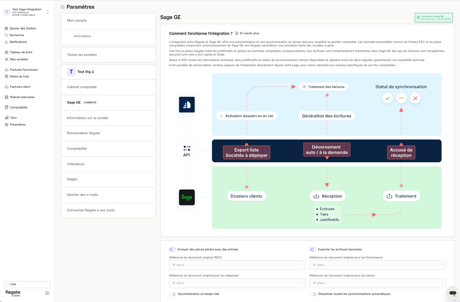Click the API tile in diagram
Image resolution: width=460 pixels, height=302 pixels.
(187, 151)
